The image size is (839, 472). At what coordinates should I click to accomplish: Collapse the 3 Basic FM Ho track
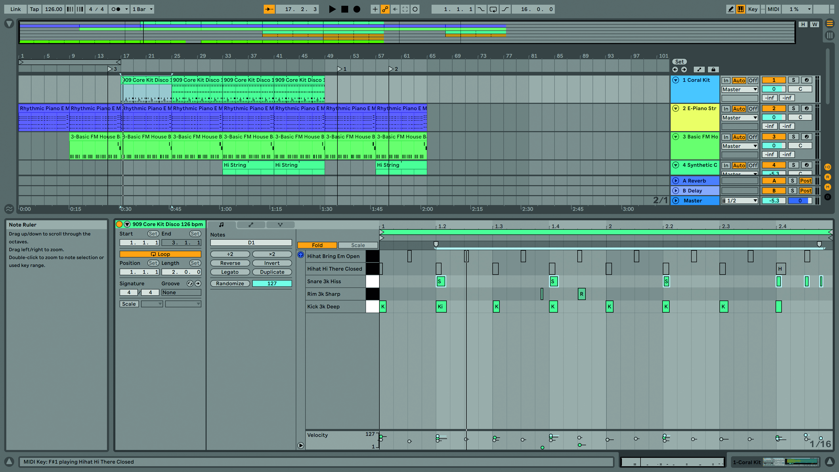pos(676,137)
